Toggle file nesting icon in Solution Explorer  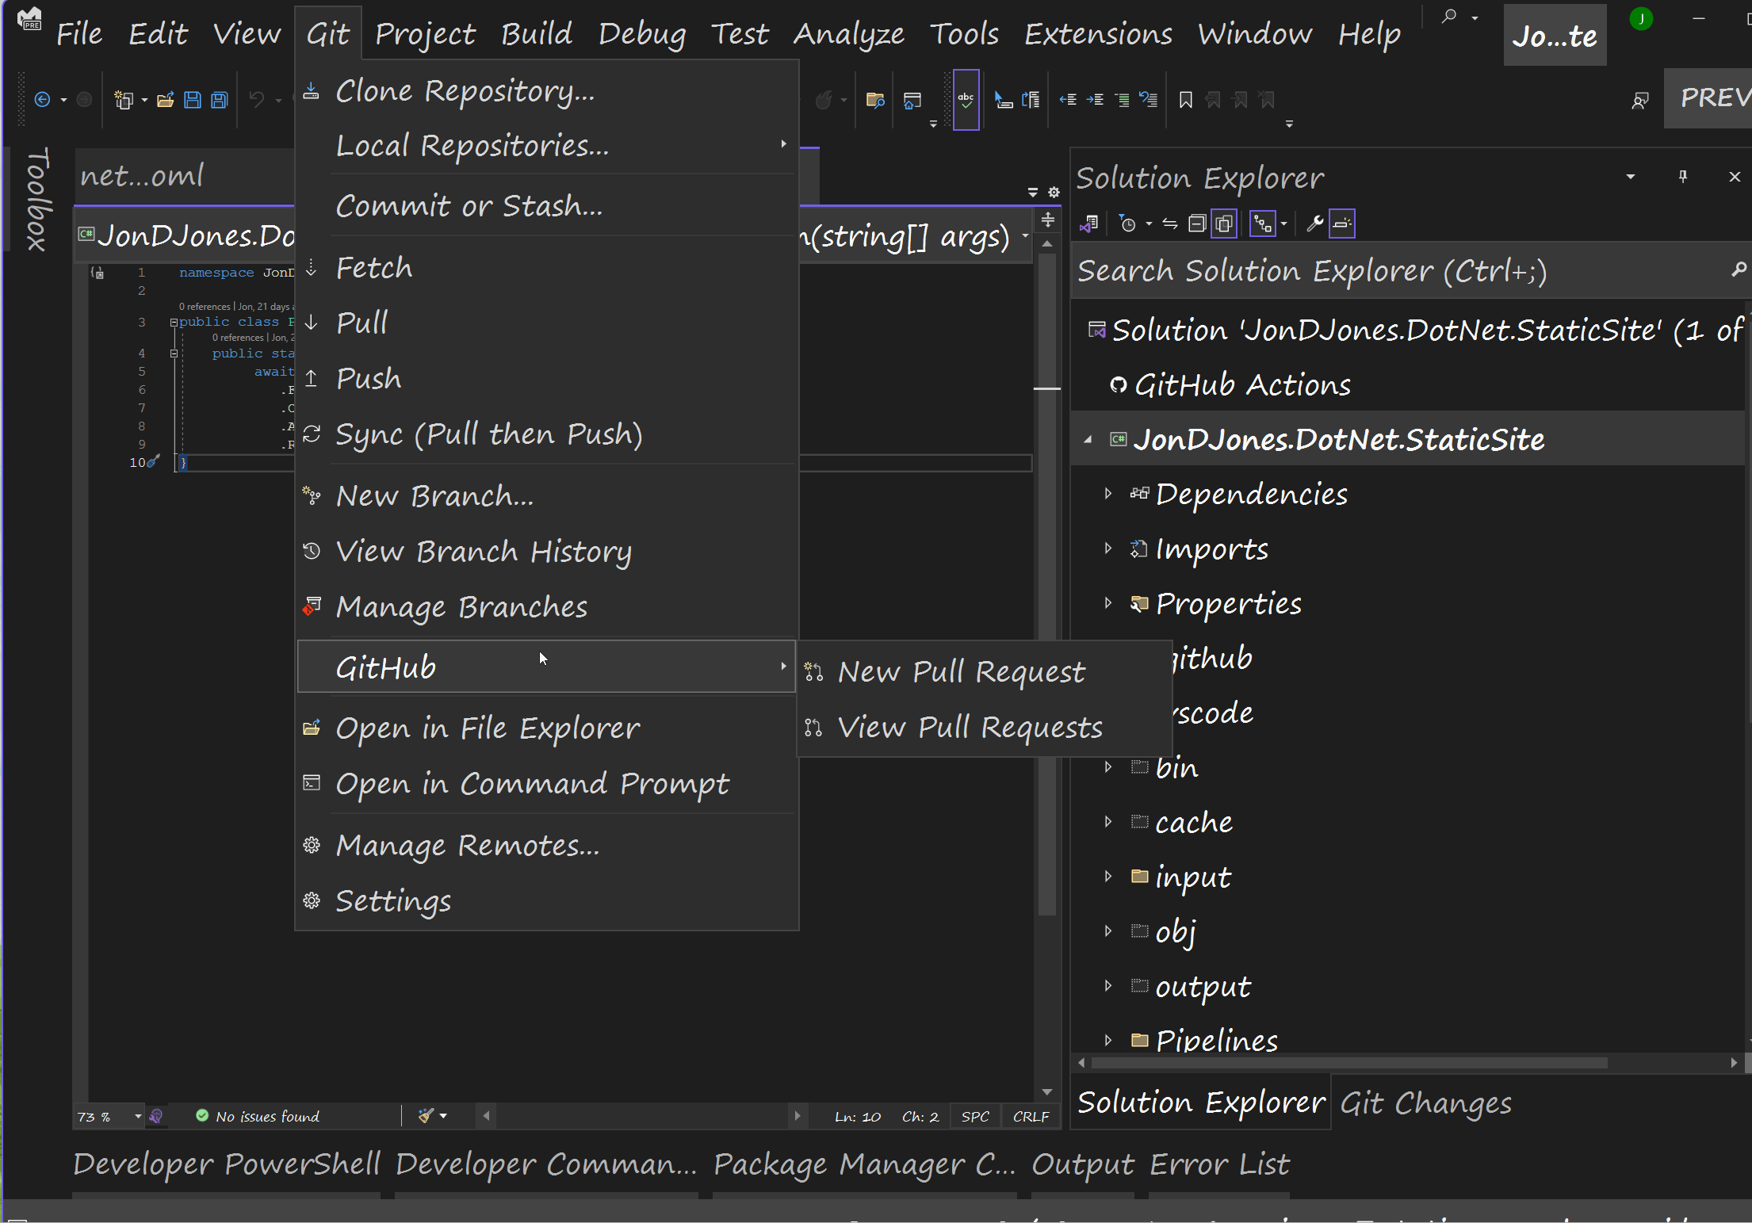[x=1262, y=224]
